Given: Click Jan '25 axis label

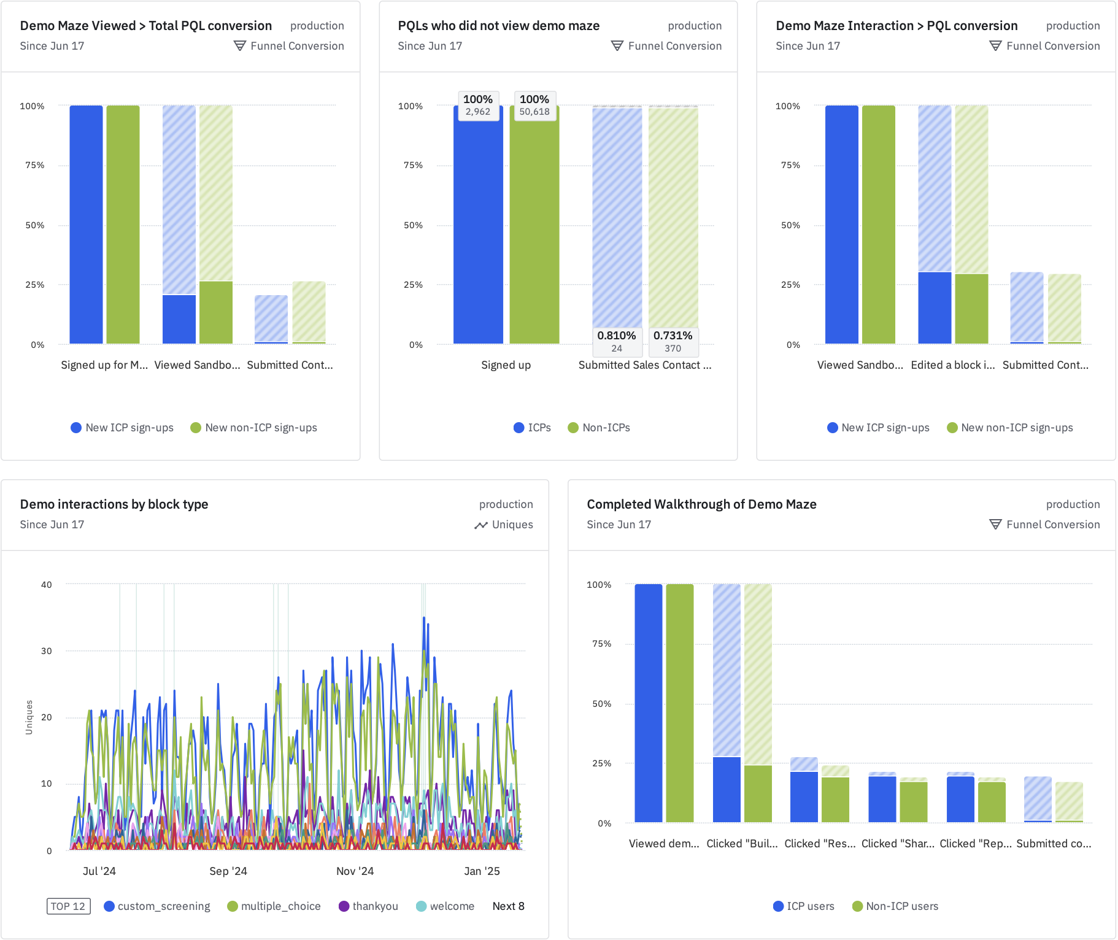Looking at the screenshot, I should 482,871.
